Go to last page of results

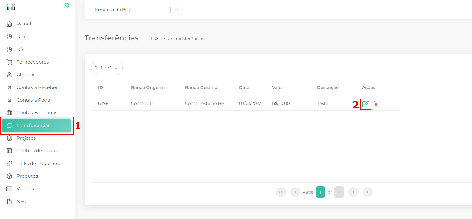click(368, 192)
